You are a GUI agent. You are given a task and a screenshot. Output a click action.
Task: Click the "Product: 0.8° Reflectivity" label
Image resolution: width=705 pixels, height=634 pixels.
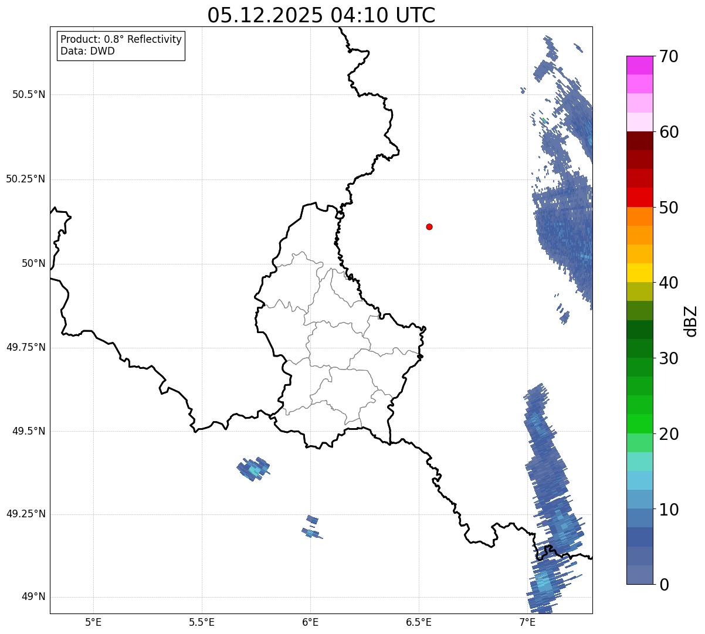(x=121, y=39)
